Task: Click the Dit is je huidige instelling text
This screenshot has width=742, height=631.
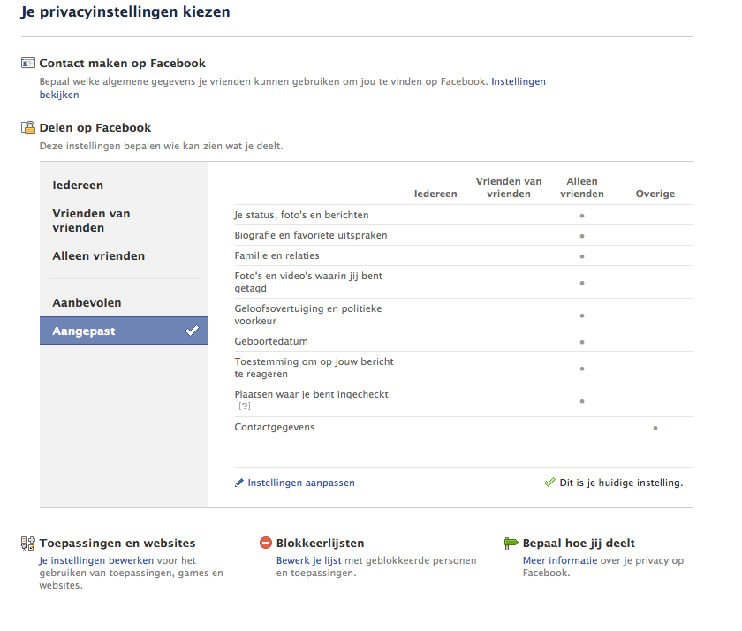Action: click(x=621, y=483)
